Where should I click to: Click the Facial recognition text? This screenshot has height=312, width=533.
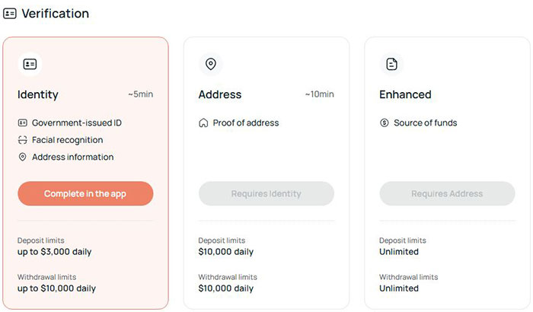coord(67,140)
